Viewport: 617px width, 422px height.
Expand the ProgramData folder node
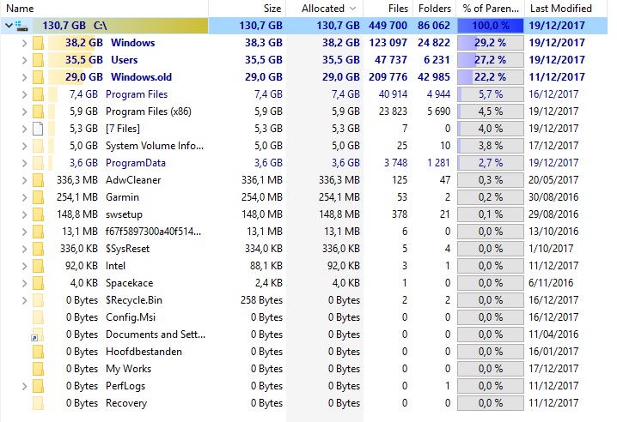pyautogui.click(x=24, y=163)
